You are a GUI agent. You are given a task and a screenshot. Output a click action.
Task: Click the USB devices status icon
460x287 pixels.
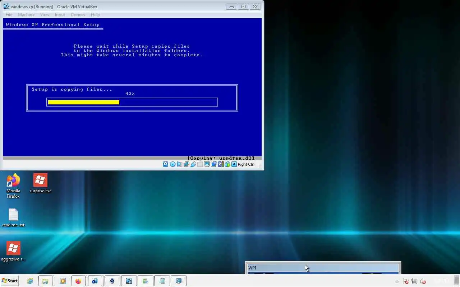(193, 164)
